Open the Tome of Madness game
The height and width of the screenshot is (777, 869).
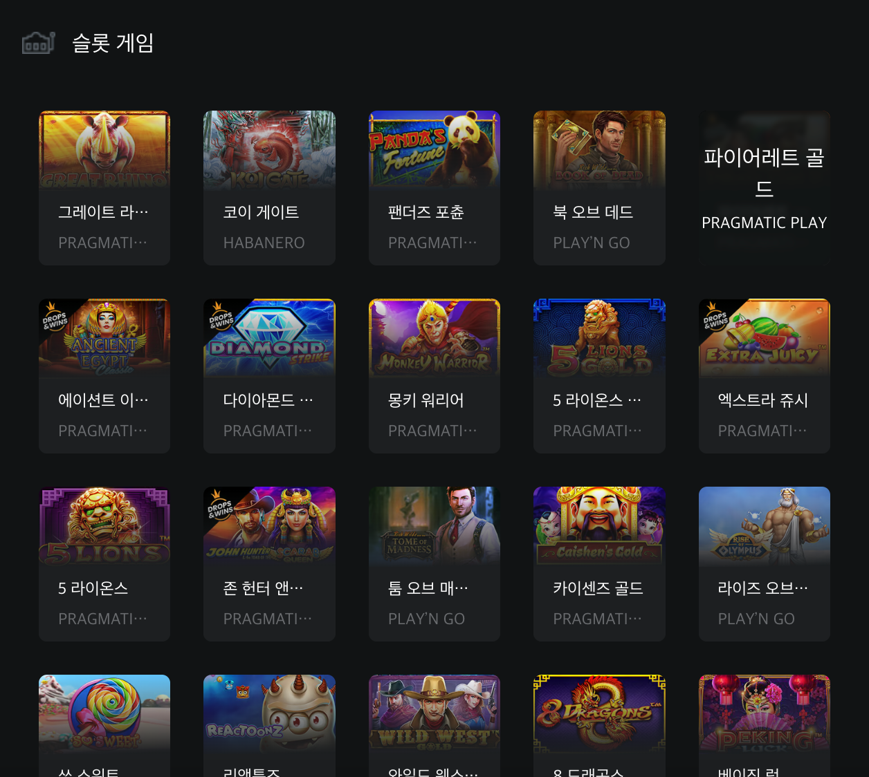[434, 564]
